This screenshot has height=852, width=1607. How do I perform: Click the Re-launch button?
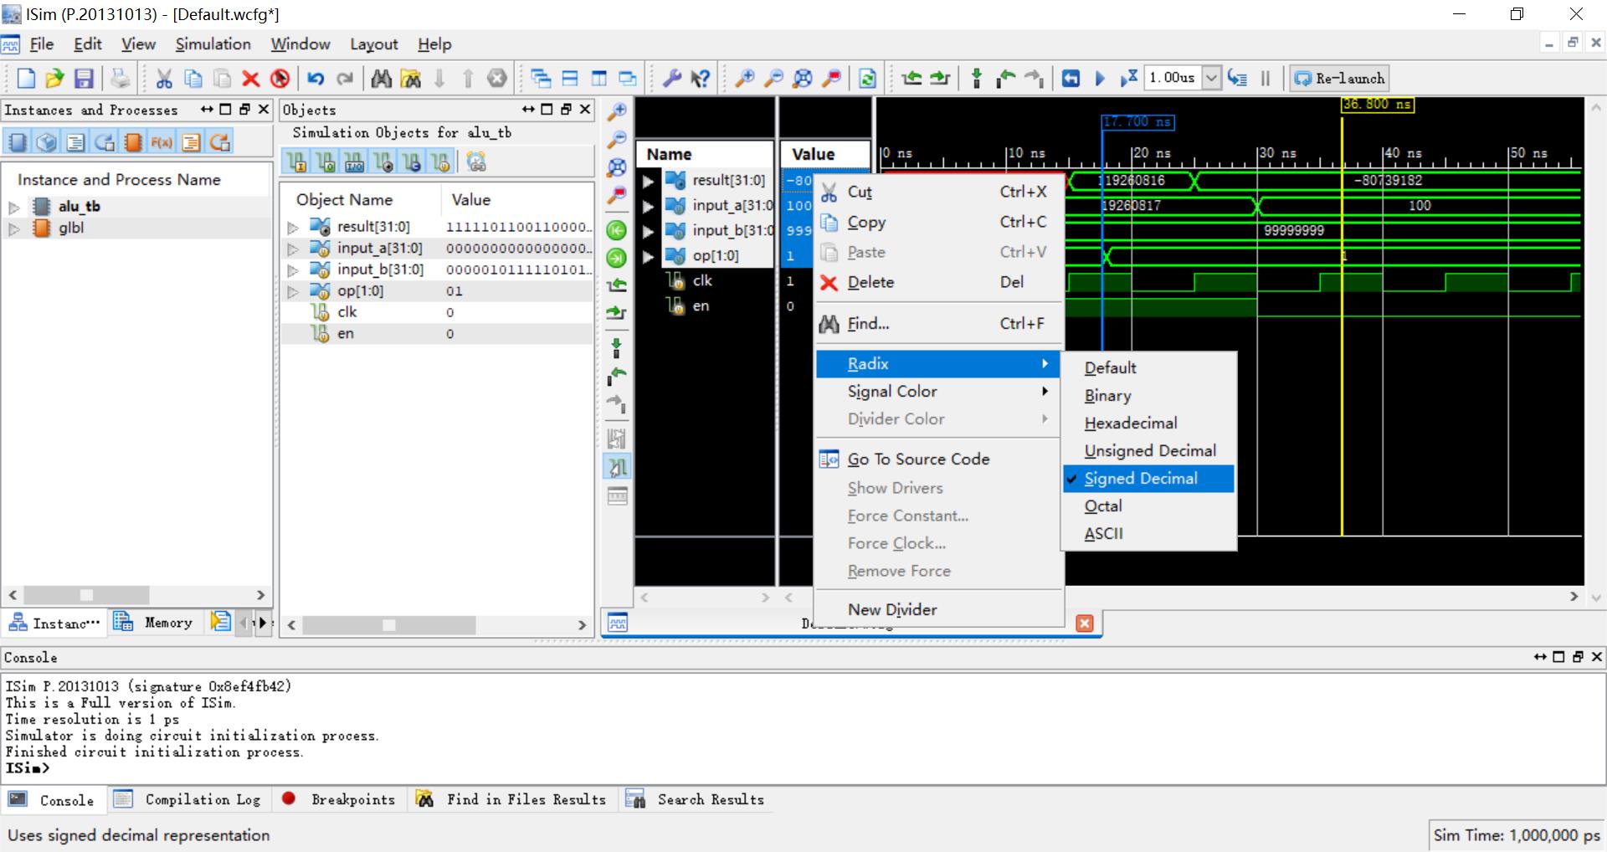[x=1339, y=79]
